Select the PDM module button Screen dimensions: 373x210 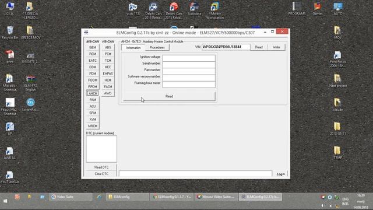(x=93, y=73)
